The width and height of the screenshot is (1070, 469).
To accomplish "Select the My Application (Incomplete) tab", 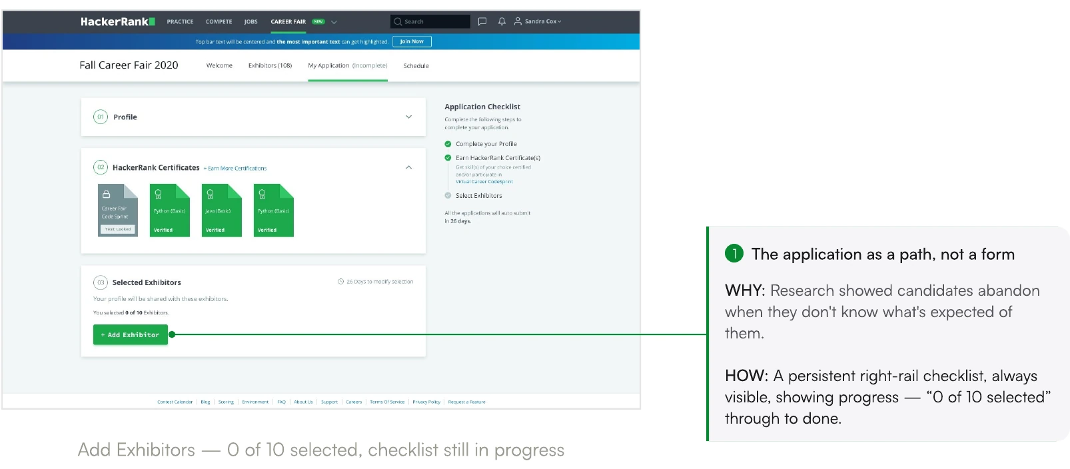I will pyautogui.click(x=348, y=65).
